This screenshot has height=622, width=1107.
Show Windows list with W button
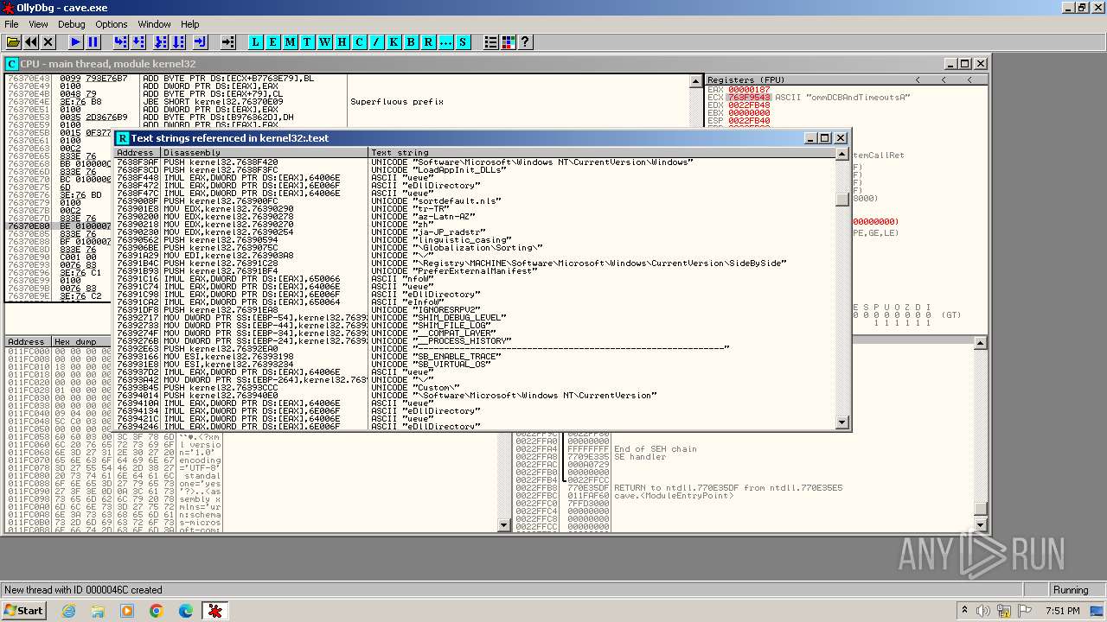[325, 41]
